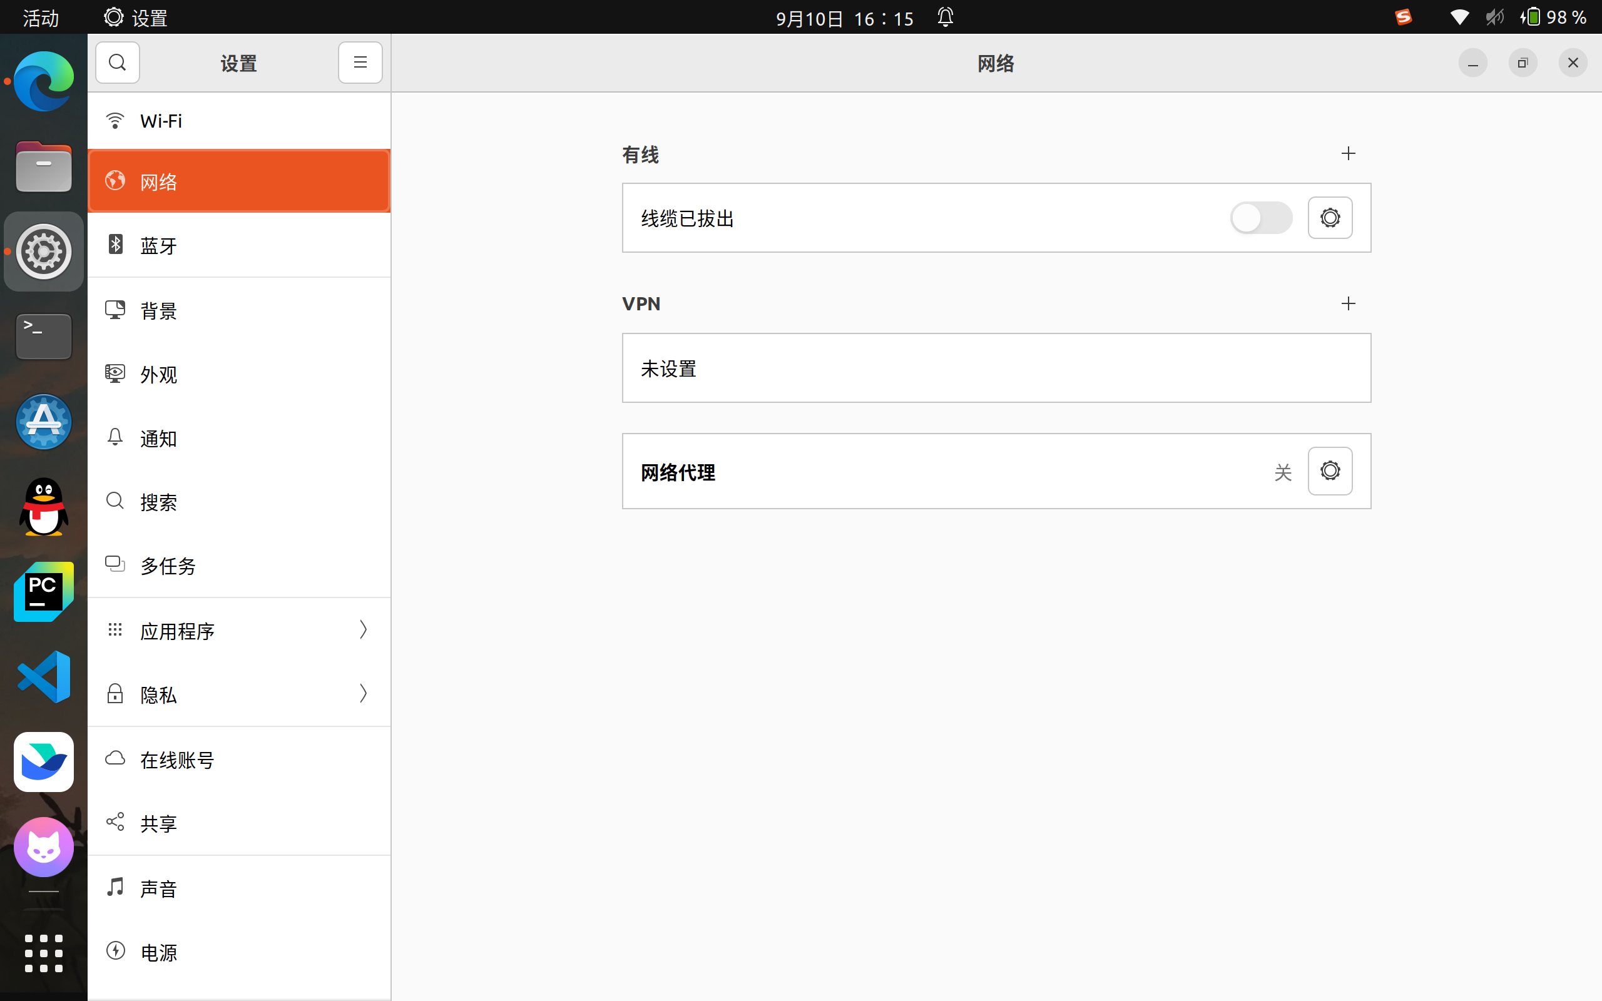Click the 未设置 VPN row
The image size is (1602, 1001).
pyautogui.click(x=996, y=368)
